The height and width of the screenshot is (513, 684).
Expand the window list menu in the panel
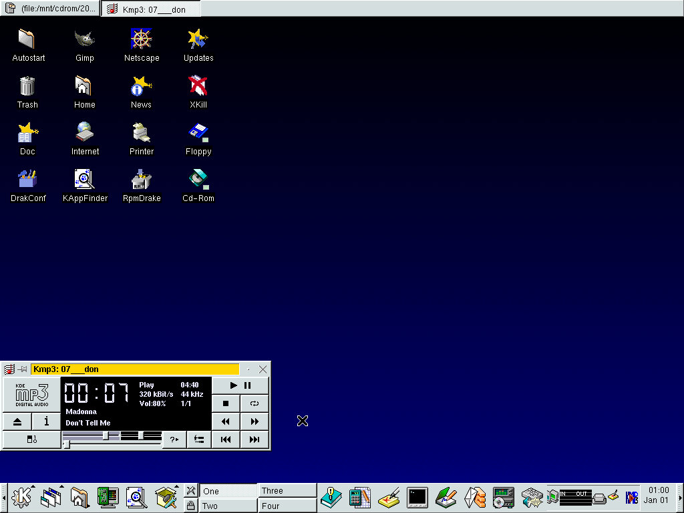click(51, 498)
